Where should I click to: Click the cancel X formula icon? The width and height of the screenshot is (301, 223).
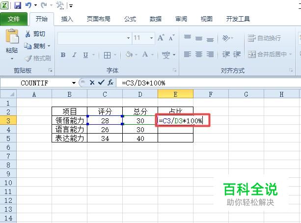pyautogui.click(x=92, y=83)
